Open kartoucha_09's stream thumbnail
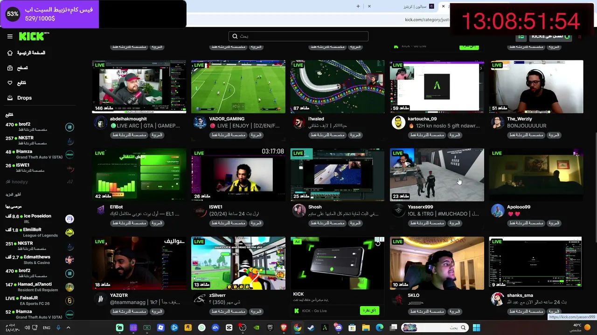This screenshot has width=597, height=335. [x=437, y=87]
